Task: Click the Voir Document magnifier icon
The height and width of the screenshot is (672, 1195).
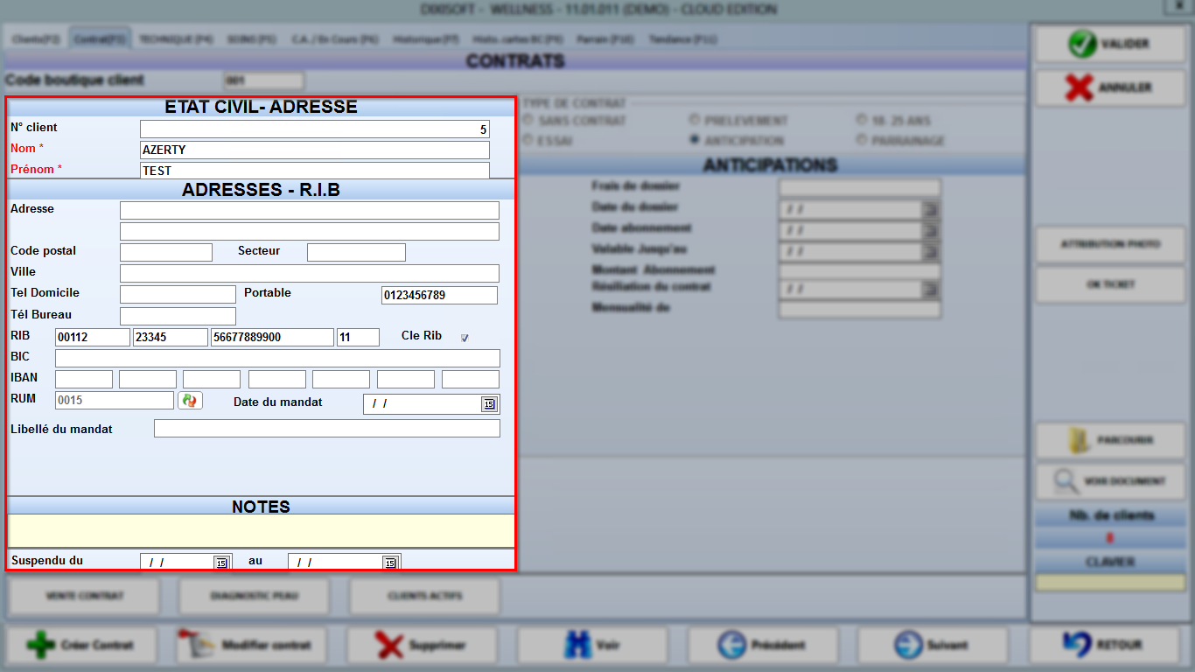Action: [1067, 481]
